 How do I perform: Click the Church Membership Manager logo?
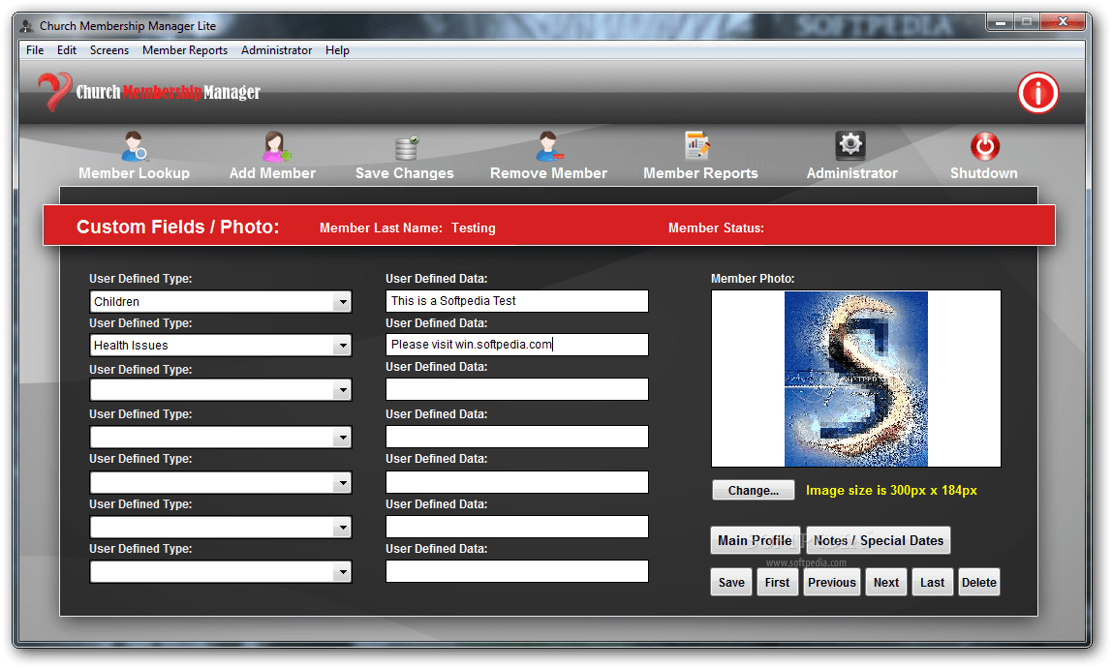point(147,94)
